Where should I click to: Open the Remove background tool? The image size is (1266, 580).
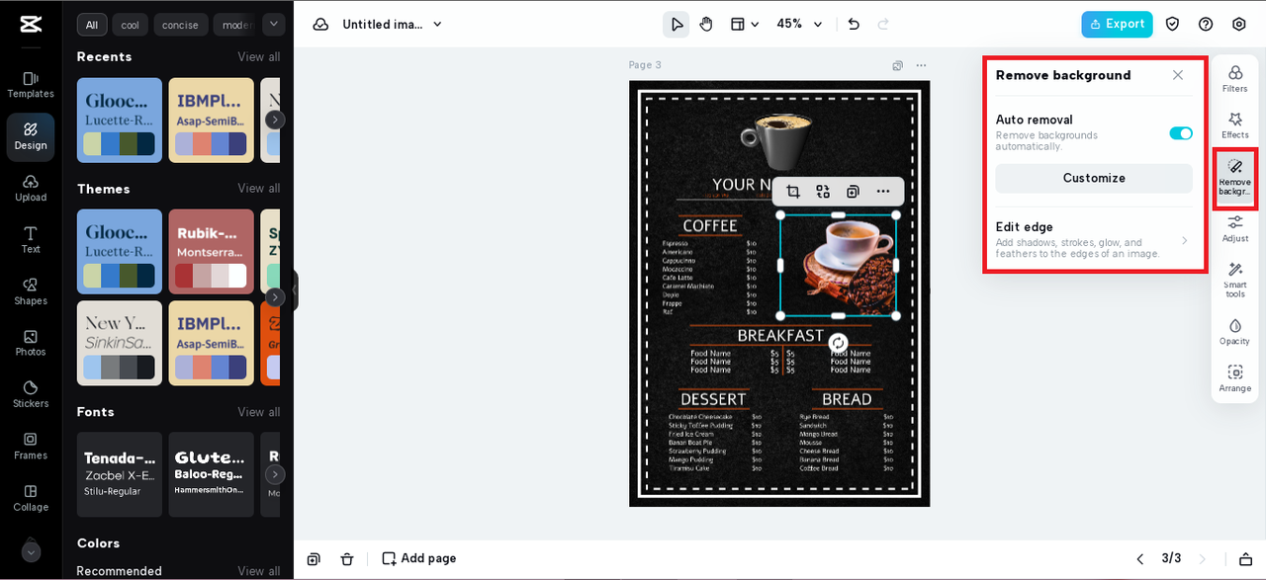pos(1235,179)
